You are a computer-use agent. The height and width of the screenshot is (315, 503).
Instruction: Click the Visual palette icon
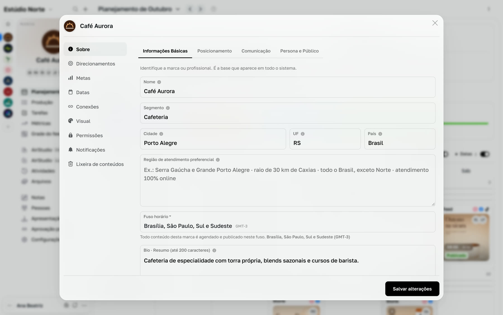70,121
